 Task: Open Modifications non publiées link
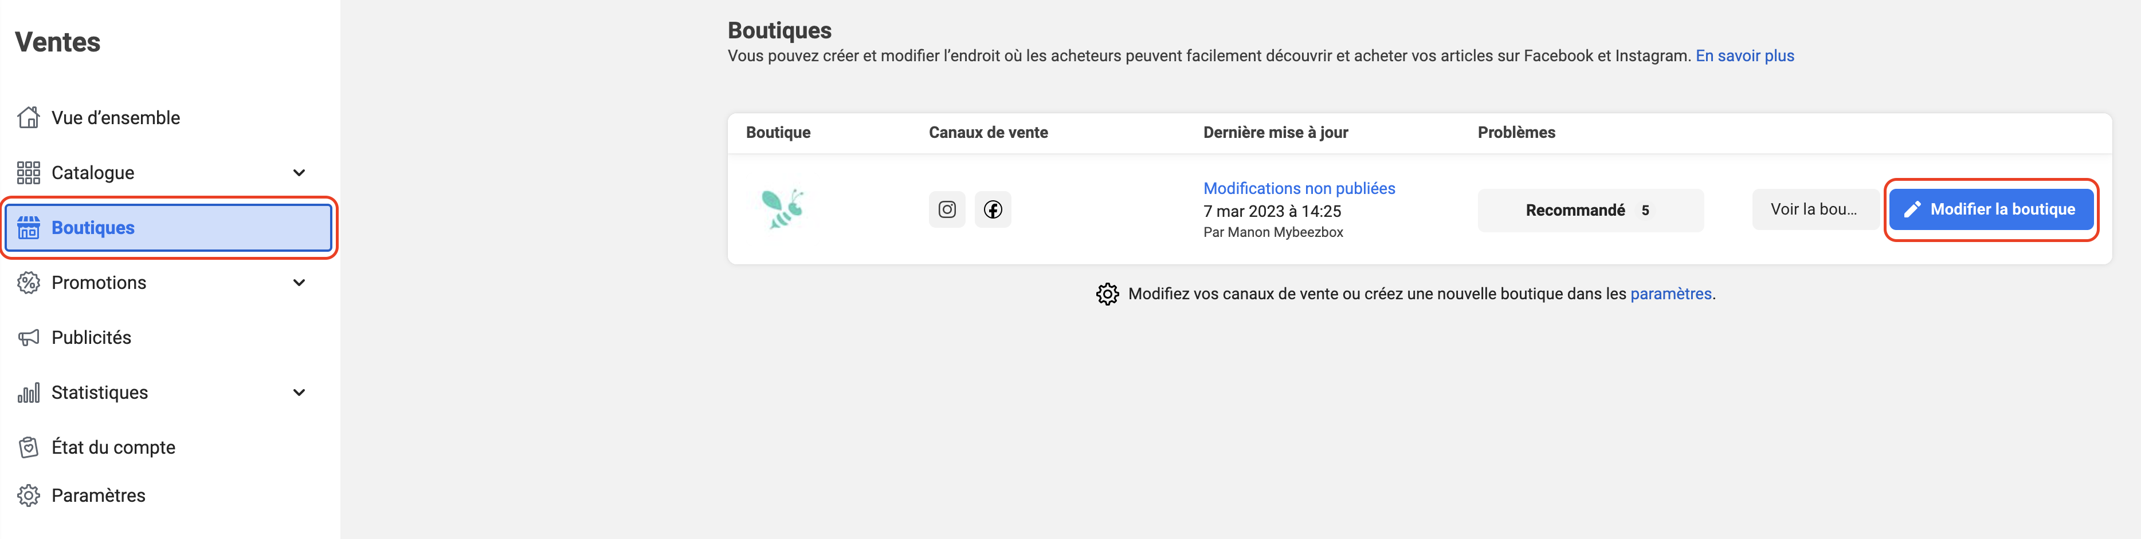[1299, 188]
